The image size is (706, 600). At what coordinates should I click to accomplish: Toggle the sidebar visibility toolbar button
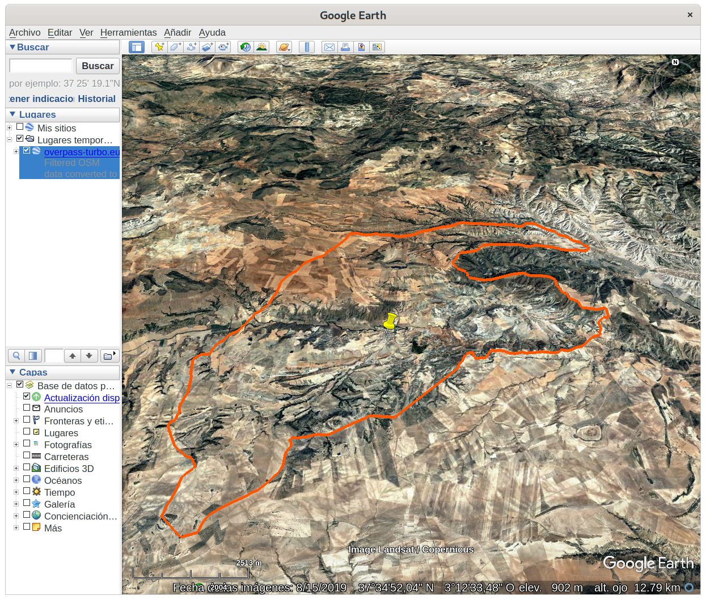click(x=137, y=47)
